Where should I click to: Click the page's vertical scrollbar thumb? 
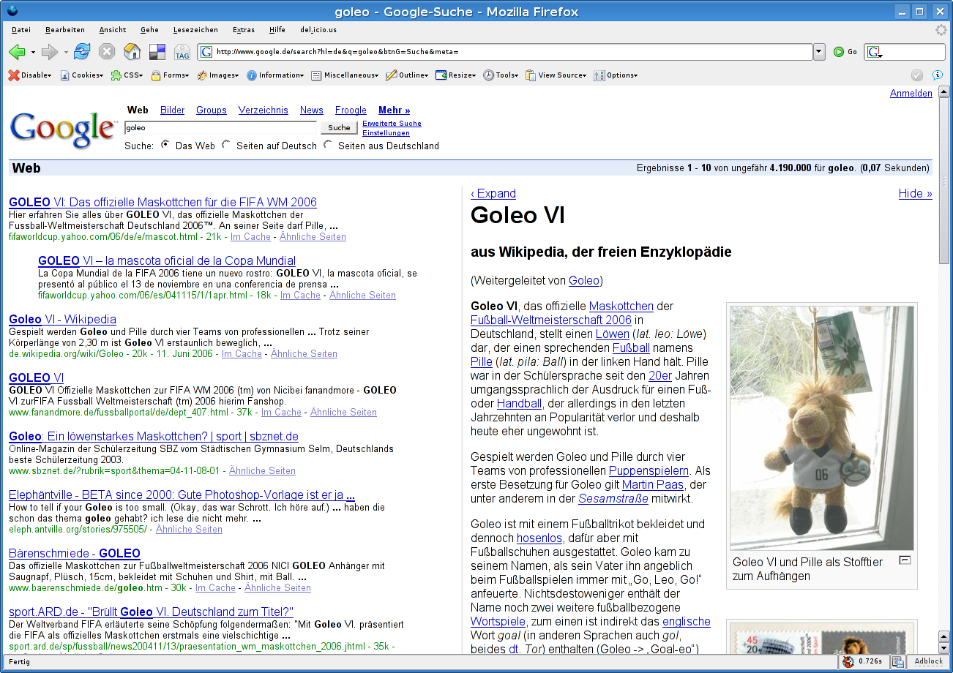[944, 180]
